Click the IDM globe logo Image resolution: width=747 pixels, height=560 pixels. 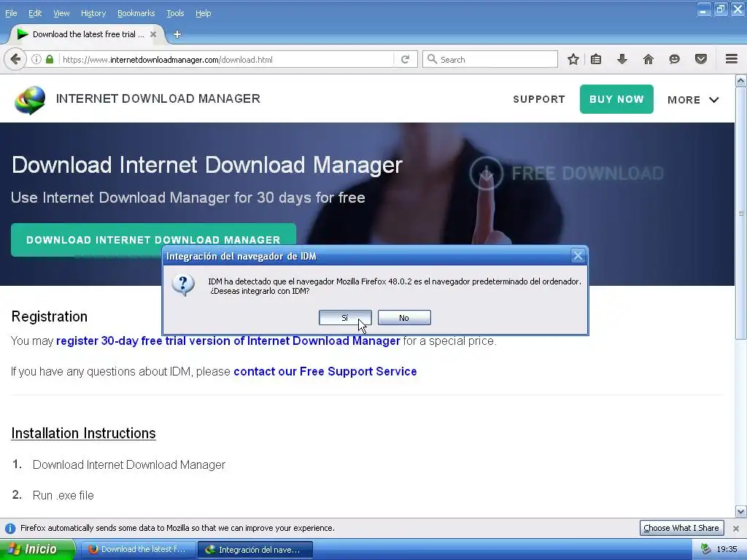29,99
